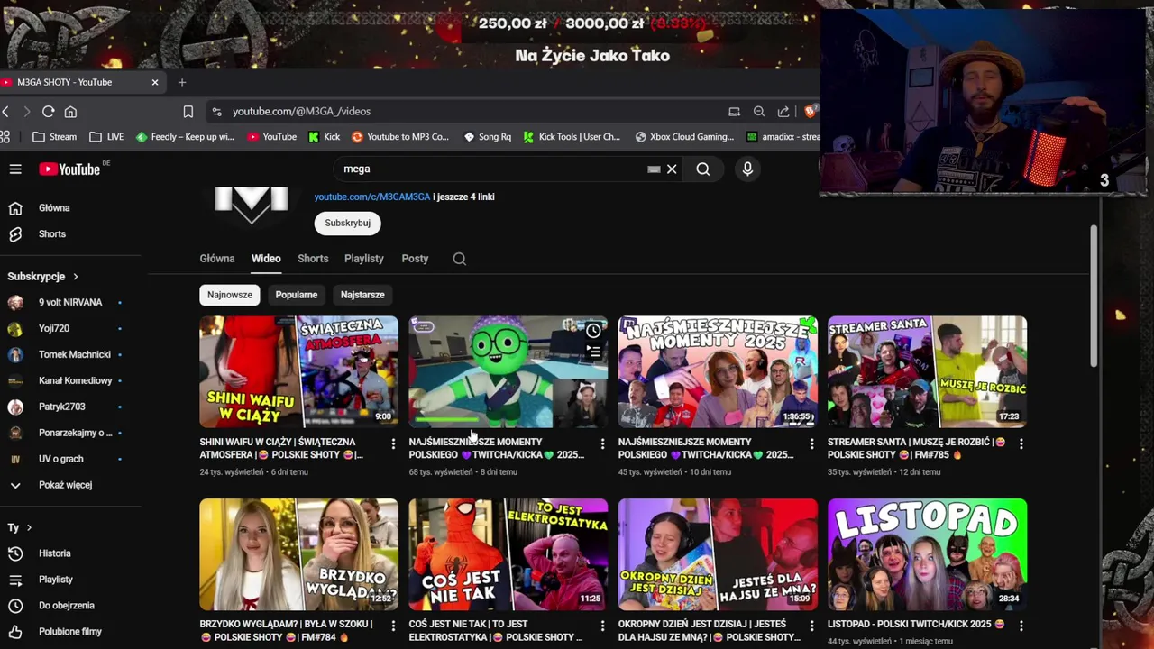
Task: Open Youtube to MP3 Co... bookmark
Action: coord(400,137)
